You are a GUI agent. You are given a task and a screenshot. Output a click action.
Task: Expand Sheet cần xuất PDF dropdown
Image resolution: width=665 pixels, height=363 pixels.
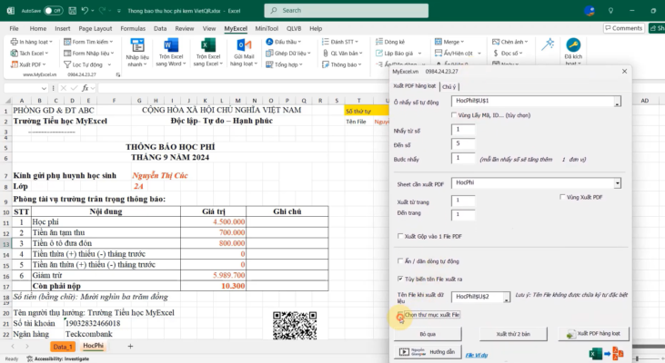point(618,183)
